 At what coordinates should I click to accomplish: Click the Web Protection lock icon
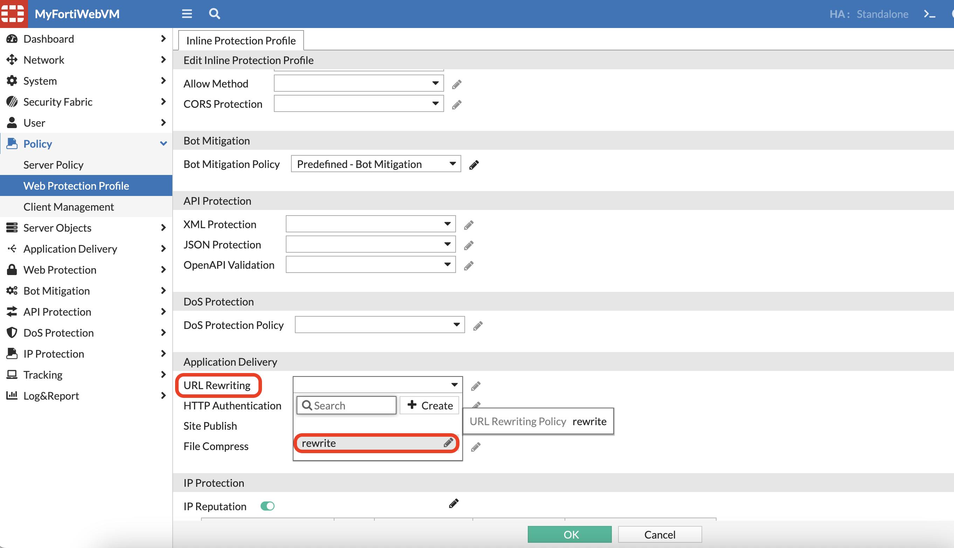(x=12, y=269)
